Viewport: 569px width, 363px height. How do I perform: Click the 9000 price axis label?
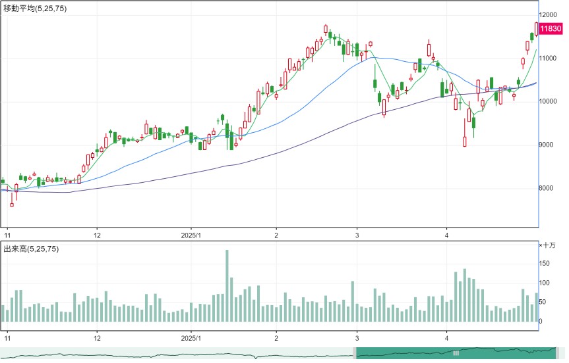click(x=547, y=145)
